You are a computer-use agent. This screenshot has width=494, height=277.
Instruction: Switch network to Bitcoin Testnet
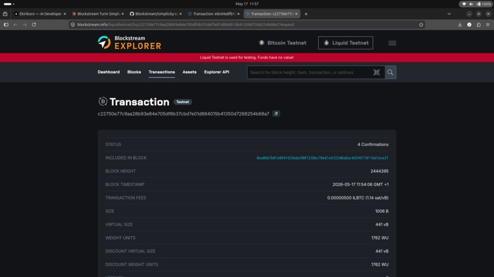[x=283, y=43]
